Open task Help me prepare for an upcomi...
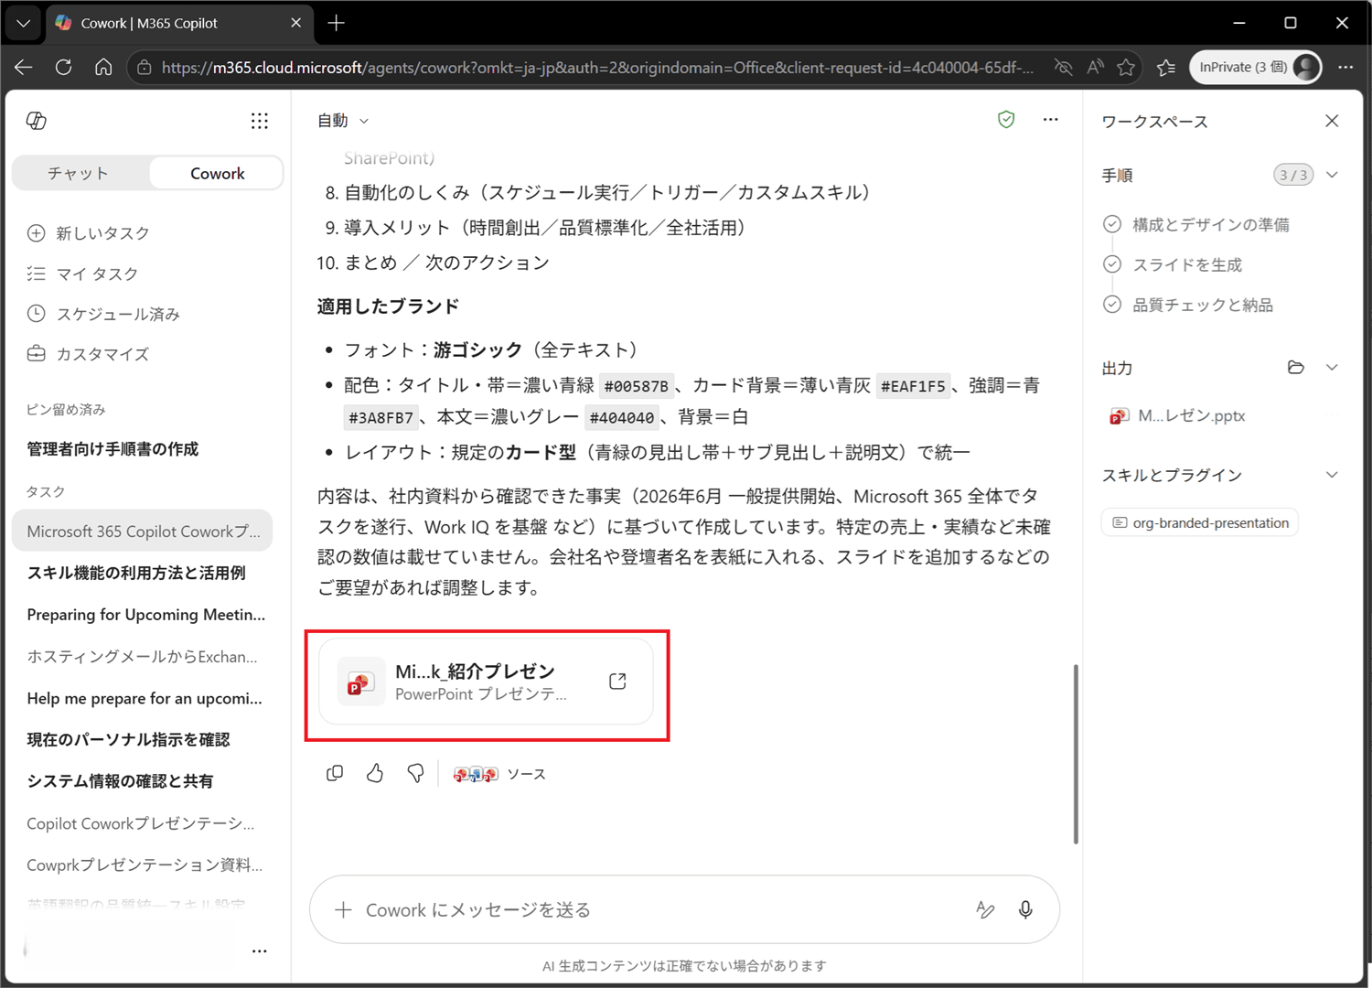Viewport: 1372px width, 988px height. pos(143,698)
